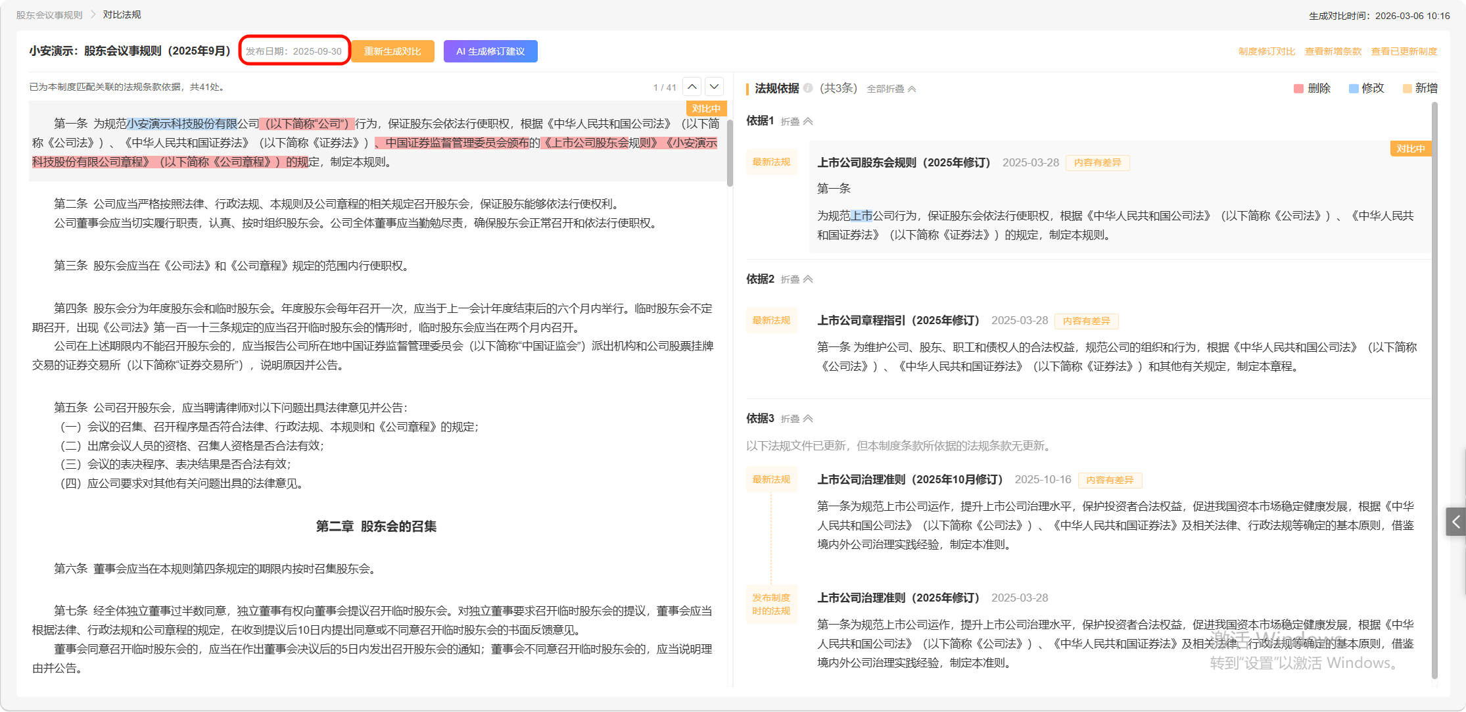The image size is (1466, 712).
Task: Jump to next matched clause with down arrow
Action: [714, 87]
